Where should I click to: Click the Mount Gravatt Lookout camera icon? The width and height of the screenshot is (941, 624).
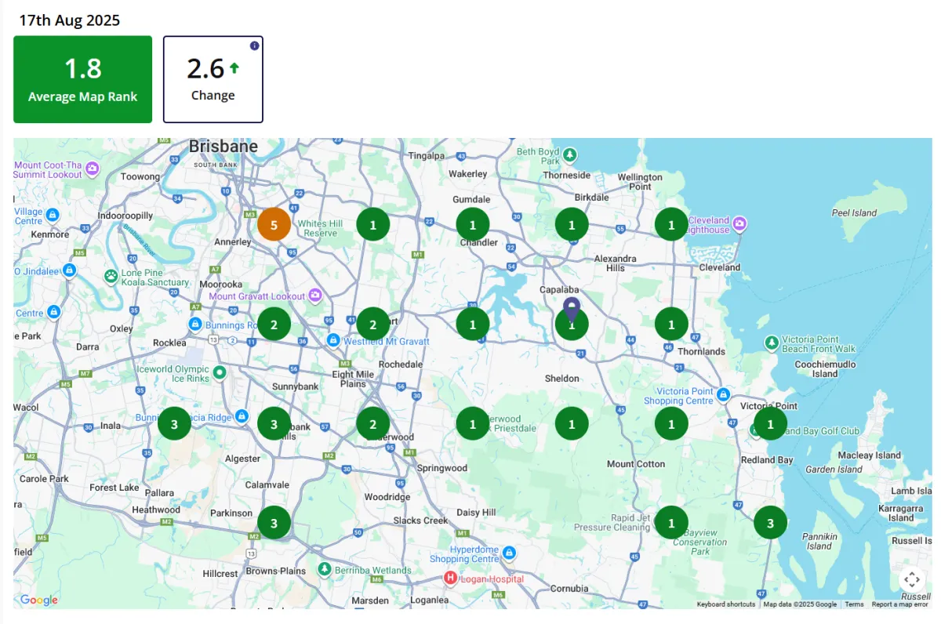click(x=315, y=296)
